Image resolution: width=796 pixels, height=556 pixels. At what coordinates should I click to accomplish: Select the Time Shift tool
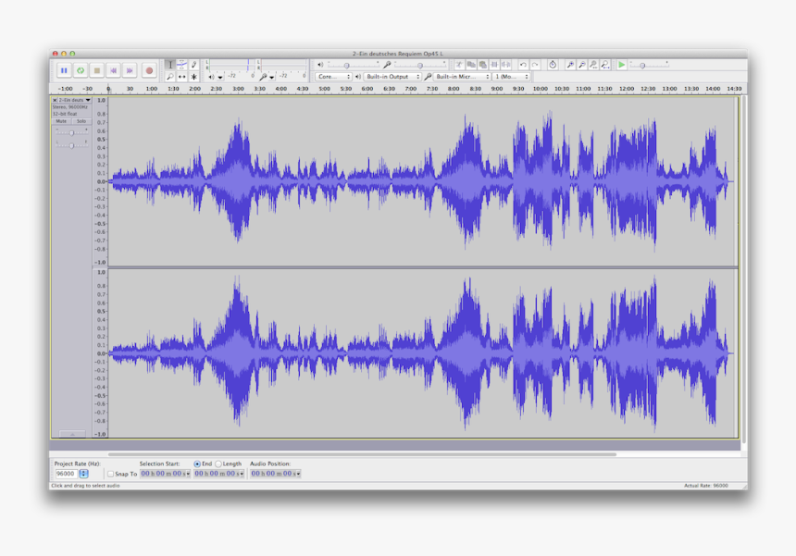click(x=181, y=77)
